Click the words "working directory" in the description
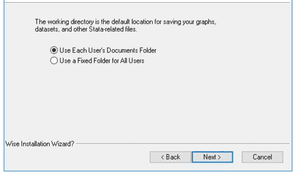 70,22
